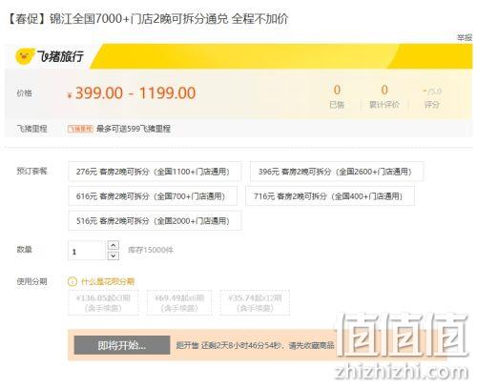This screenshot has width=477, height=388.
Task: Click the Fliggy pig logo icon
Action: (25, 56)
